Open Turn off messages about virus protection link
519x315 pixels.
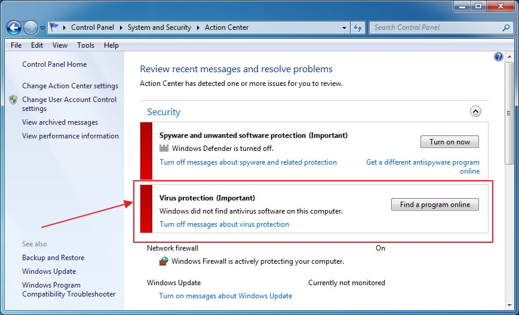(224, 224)
